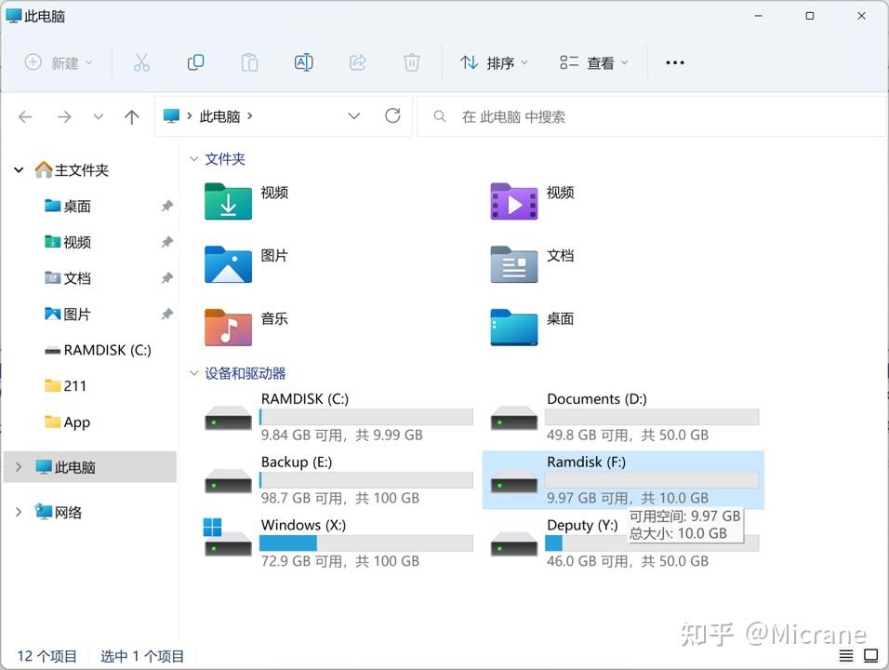Screen dimensions: 889x670
Task: Click the Cut icon in the toolbar
Action: pyautogui.click(x=141, y=62)
